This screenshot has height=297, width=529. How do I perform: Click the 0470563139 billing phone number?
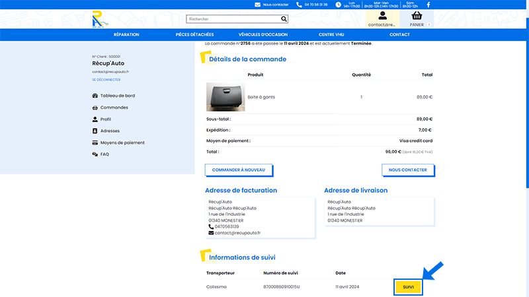pyautogui.click(x=227, y=226)
